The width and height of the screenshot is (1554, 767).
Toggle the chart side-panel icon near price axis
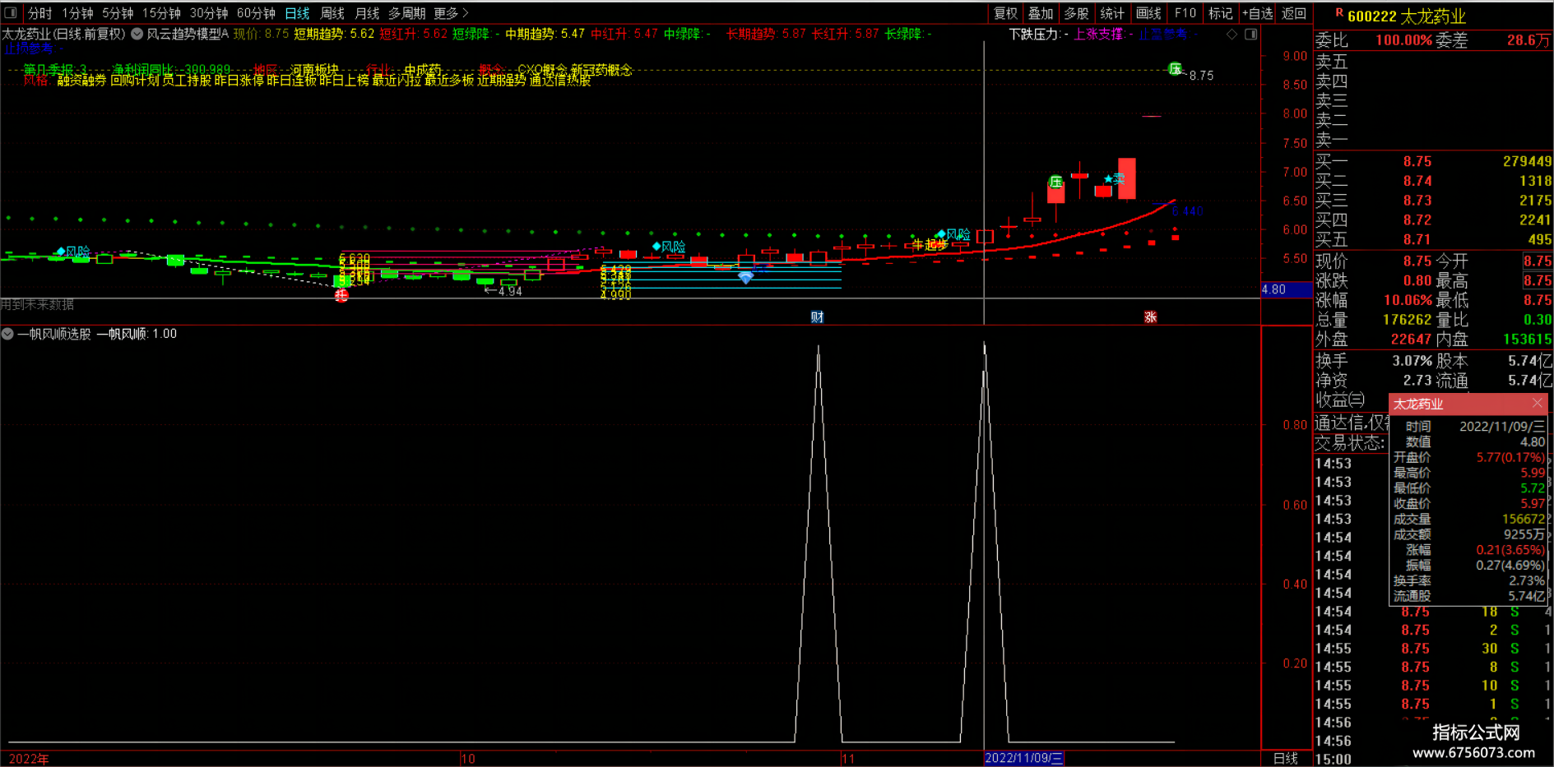coord(1251,35)
